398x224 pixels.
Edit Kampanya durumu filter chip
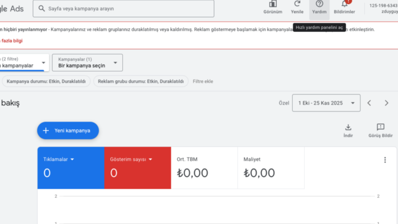(x=46, y=81)
